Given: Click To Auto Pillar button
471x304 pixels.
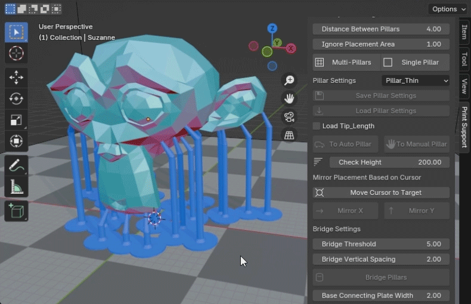Looking at the screenshot, I should click(x=345, y=144).
